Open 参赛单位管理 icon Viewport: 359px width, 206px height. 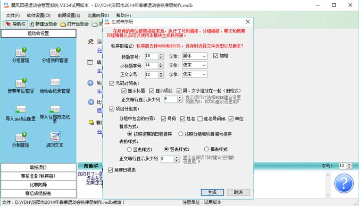21,86
